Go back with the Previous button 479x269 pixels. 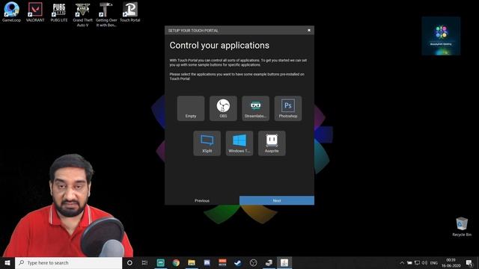(202, 200)
